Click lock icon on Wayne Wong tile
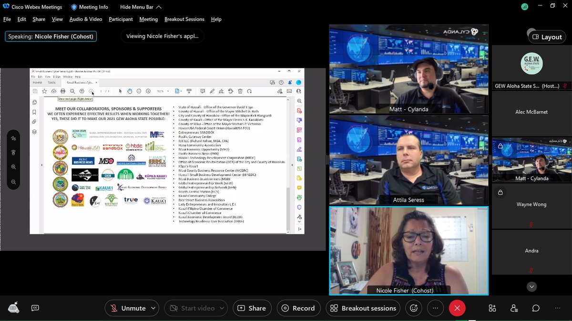 tap(500, 192)
